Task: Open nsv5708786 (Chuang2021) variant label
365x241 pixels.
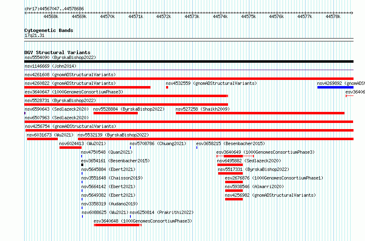Action: (x=158, y=143)
